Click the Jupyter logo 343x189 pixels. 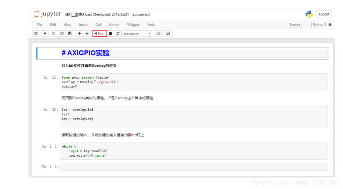pos(47,14)
